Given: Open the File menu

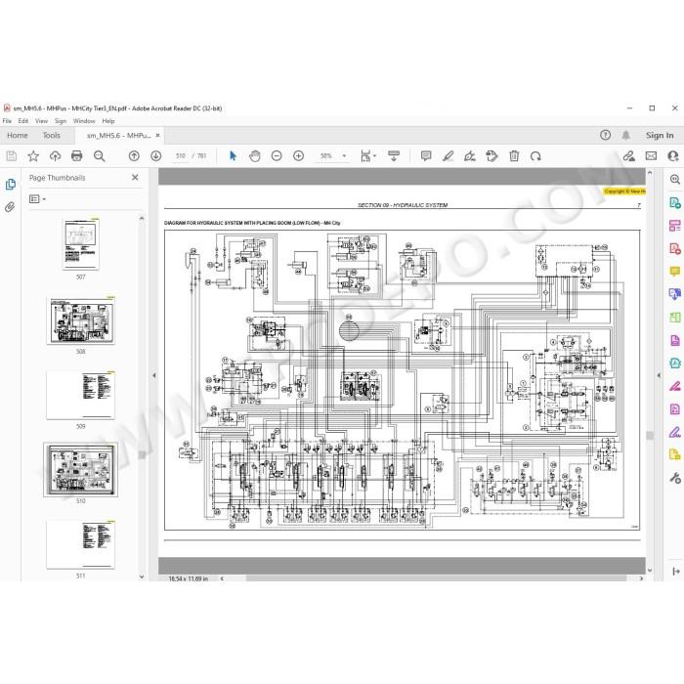Looking at the screenshot, I should 7,121.
